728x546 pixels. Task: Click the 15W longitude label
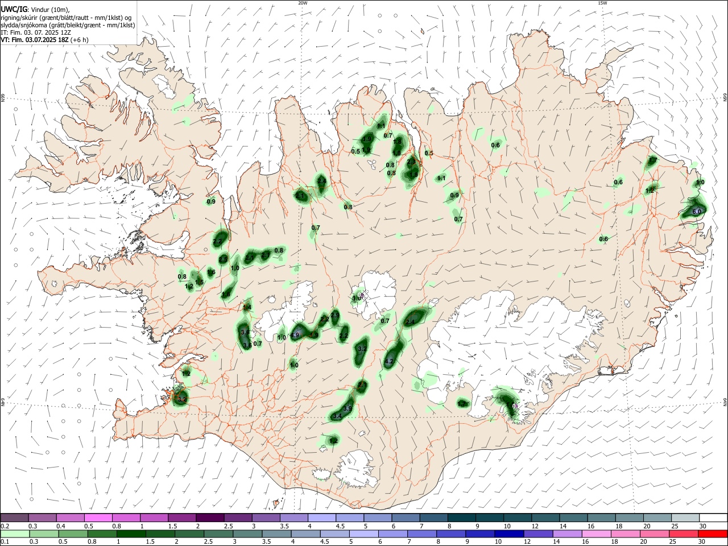(602, 3)
